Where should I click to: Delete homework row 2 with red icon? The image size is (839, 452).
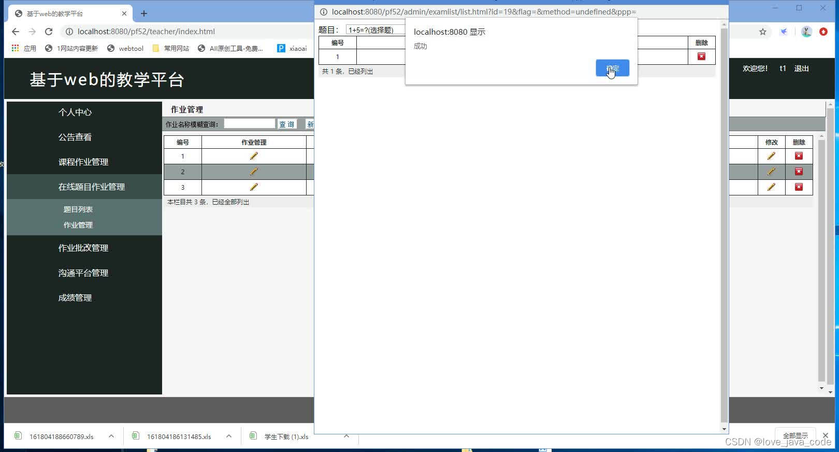pos(799,172)
